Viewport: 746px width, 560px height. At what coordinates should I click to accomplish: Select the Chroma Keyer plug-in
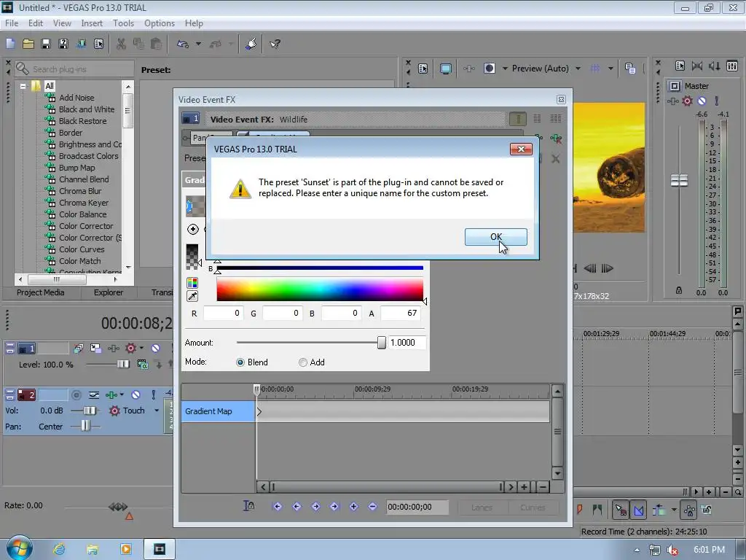click(x=84, y=203)
